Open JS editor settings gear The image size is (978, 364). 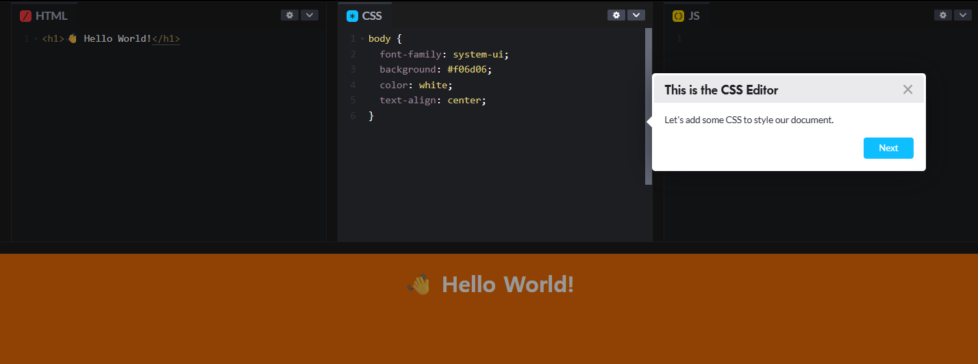pos(943,15)
